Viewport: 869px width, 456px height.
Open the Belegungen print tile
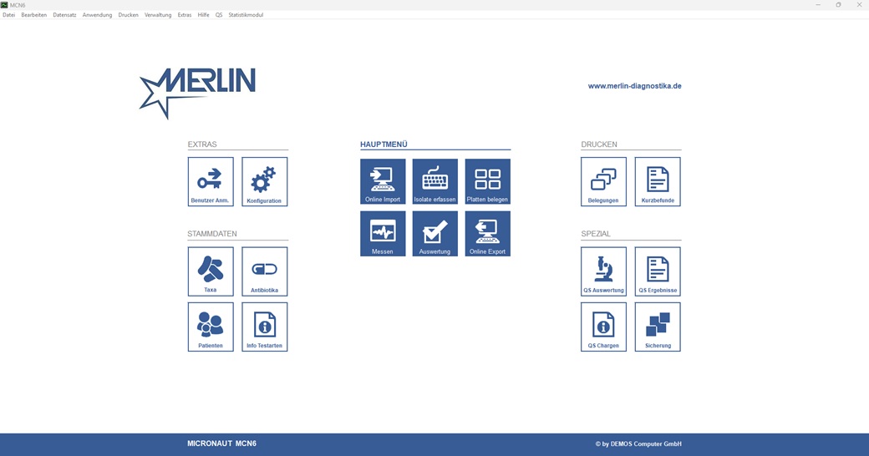(603, 181)
